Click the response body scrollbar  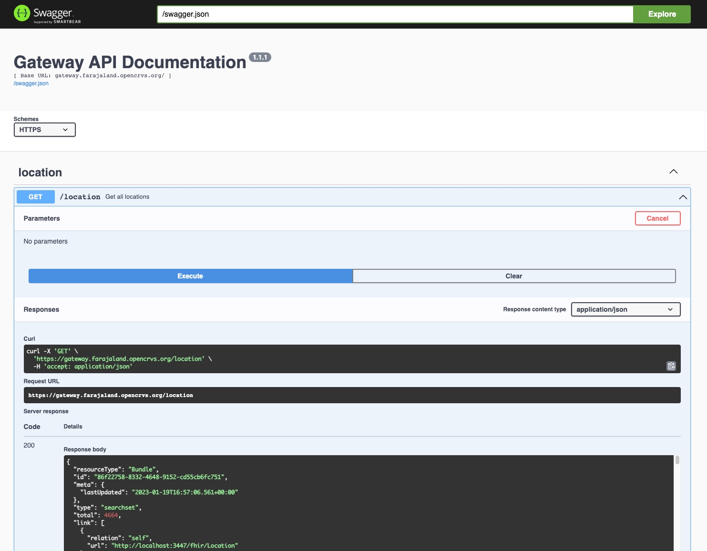677,460
